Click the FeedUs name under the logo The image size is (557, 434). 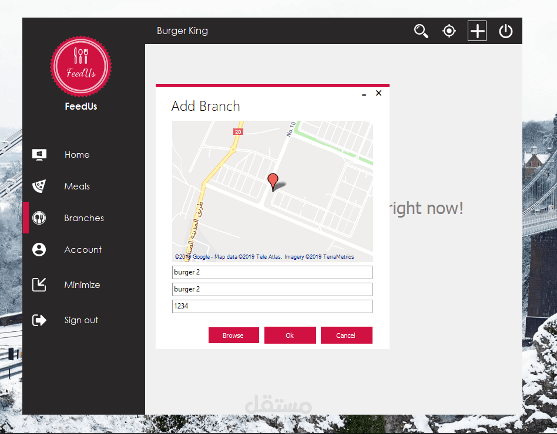click(x=81, y=106)
